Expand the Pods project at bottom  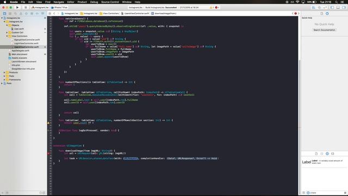(2, 83)
